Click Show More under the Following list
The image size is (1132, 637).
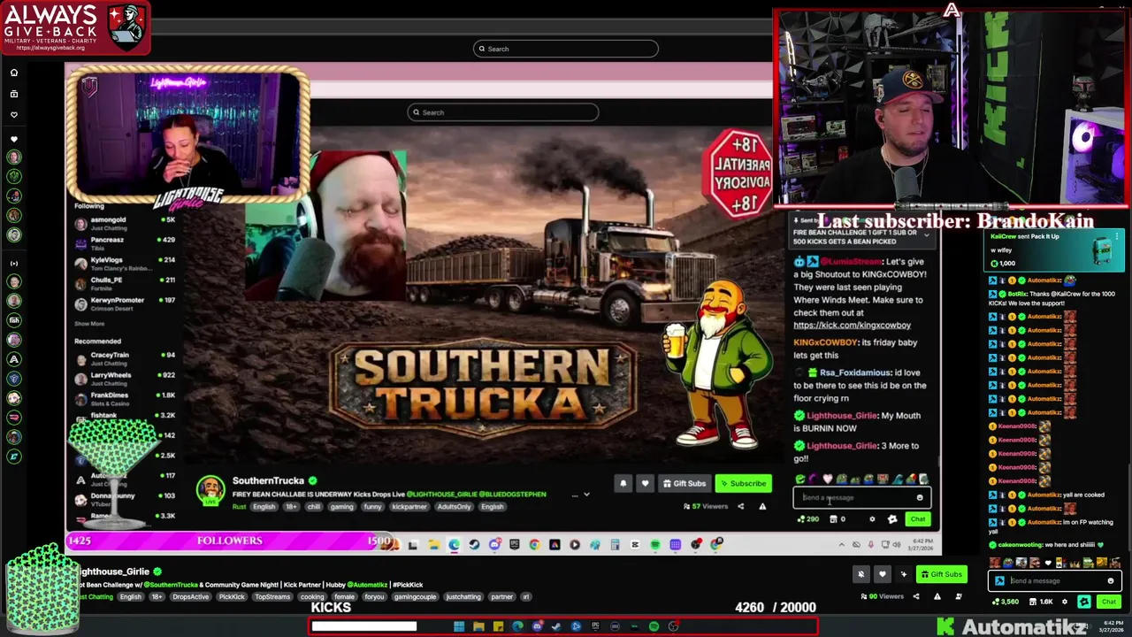coord(89,324)
